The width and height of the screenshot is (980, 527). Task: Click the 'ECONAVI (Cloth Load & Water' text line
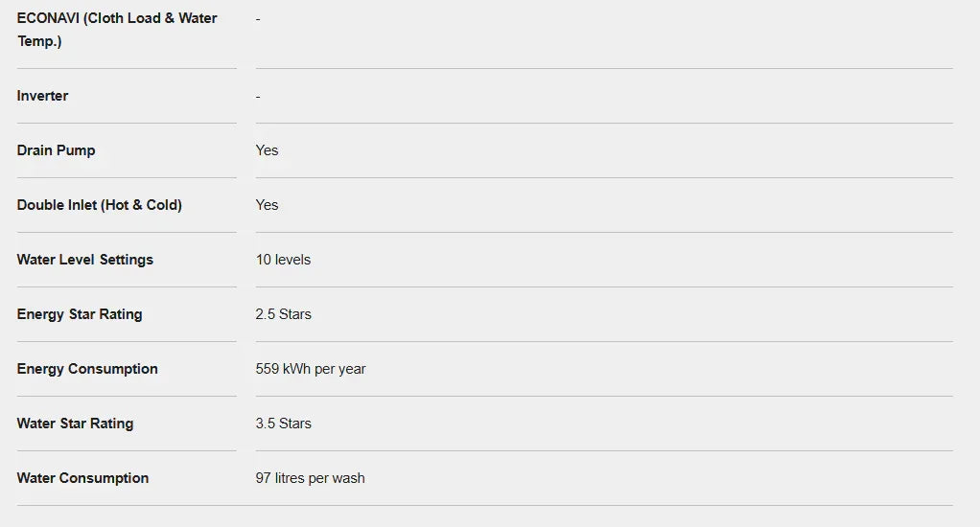pyautogui.click(x=117, y=18)
